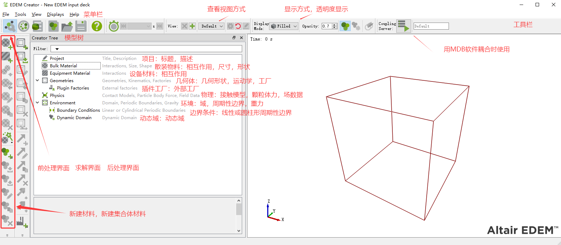Image resolution: width=561 pixels, height=245 pixels.
Task: Open the Displays menu
Action: [55, 14]
